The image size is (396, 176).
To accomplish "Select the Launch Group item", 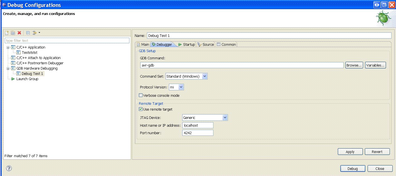I will click(x=27, y=79).
